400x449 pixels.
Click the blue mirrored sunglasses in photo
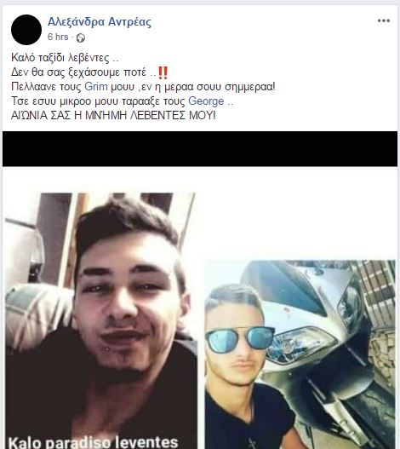click(240, 340)
